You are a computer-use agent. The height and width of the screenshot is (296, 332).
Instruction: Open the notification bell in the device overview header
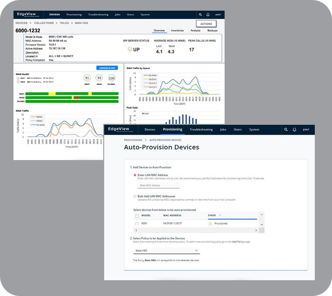[x=208, y=15]
